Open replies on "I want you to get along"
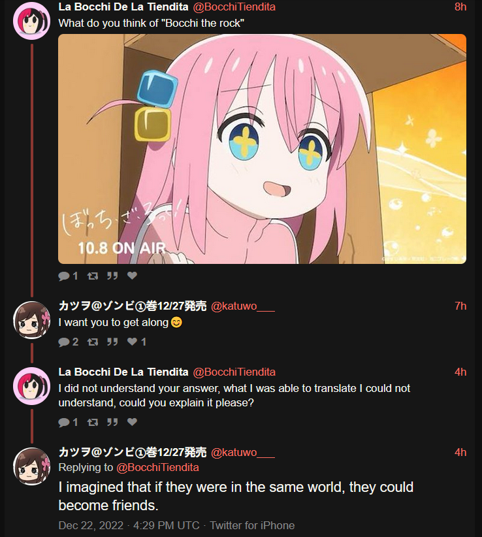The image size is (482, 537). [68, 342]
